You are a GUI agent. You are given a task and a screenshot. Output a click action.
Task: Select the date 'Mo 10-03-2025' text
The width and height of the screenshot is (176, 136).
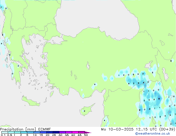point(117,129)
